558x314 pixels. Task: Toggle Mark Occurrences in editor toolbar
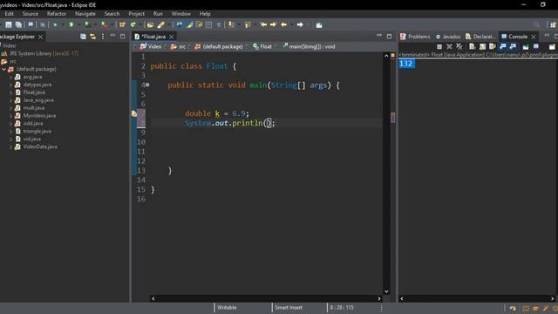tap(190, 24)
